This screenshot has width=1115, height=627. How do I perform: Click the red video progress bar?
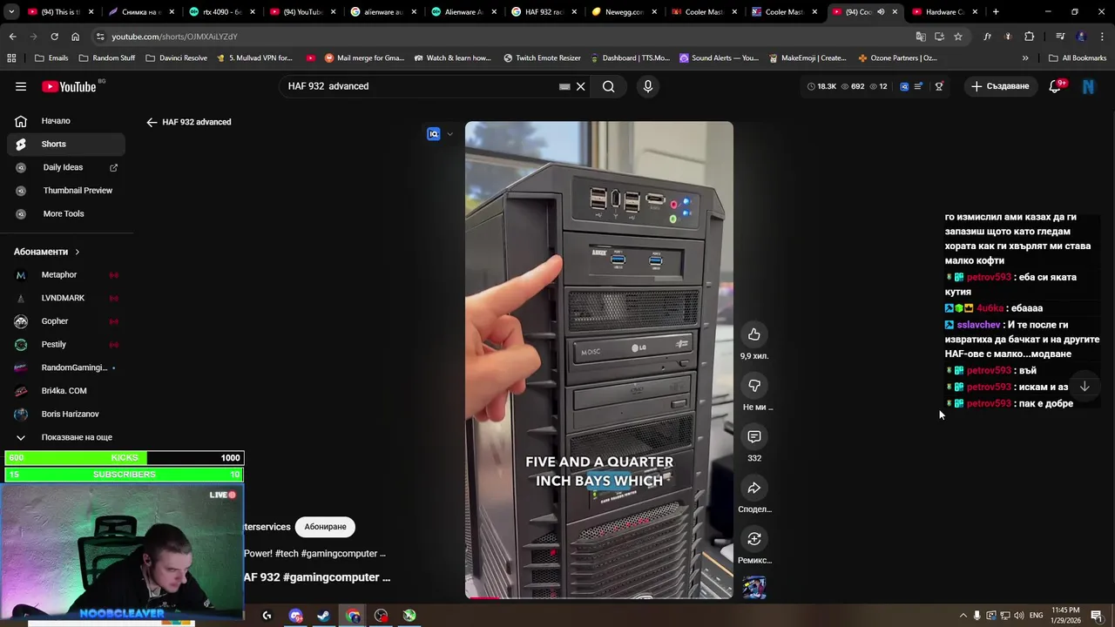(483, 597)
